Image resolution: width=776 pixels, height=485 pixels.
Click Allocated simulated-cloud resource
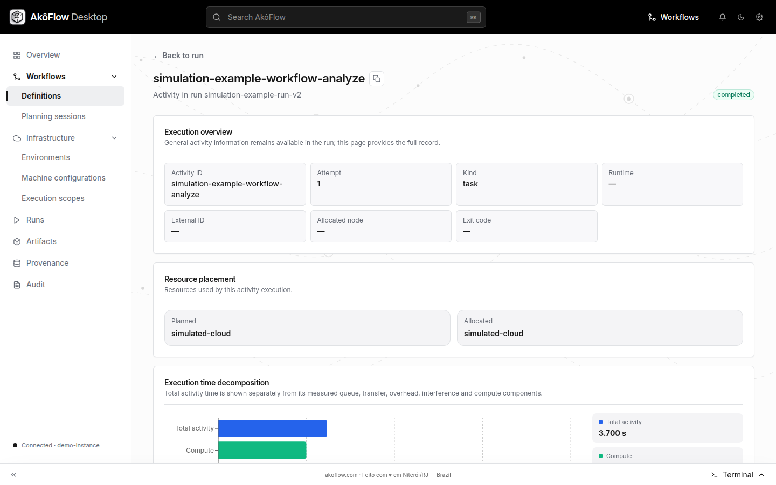pos(600,328)
